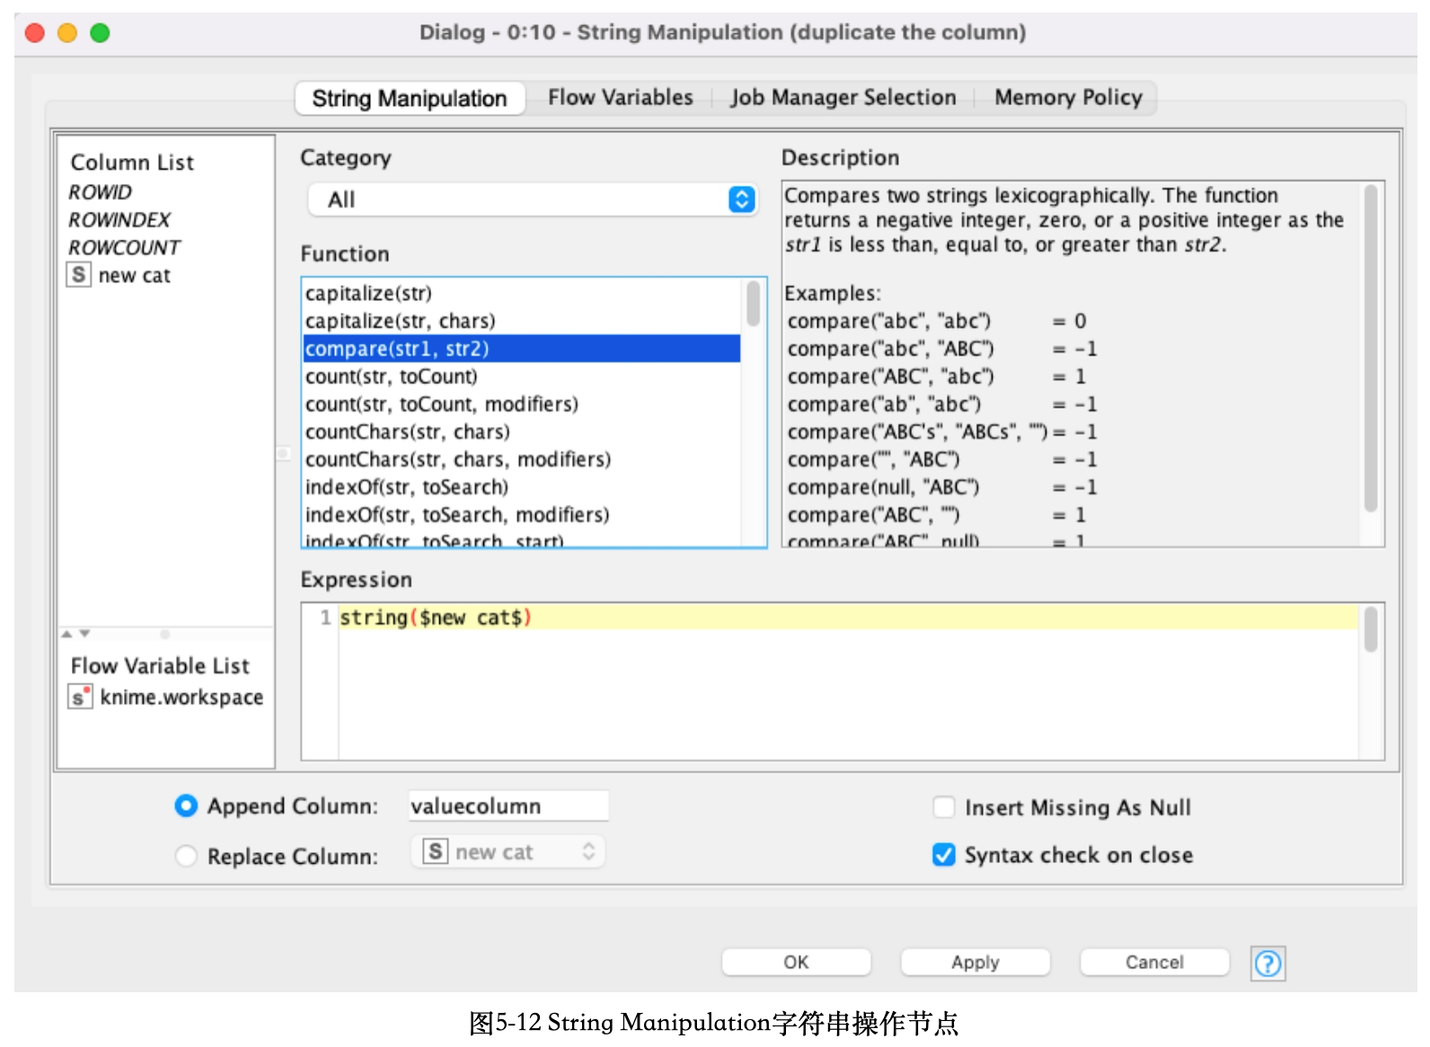Open the Category dropdown showing All
This screenshot has width=1430, height=1047.
[x=533, y=199]
